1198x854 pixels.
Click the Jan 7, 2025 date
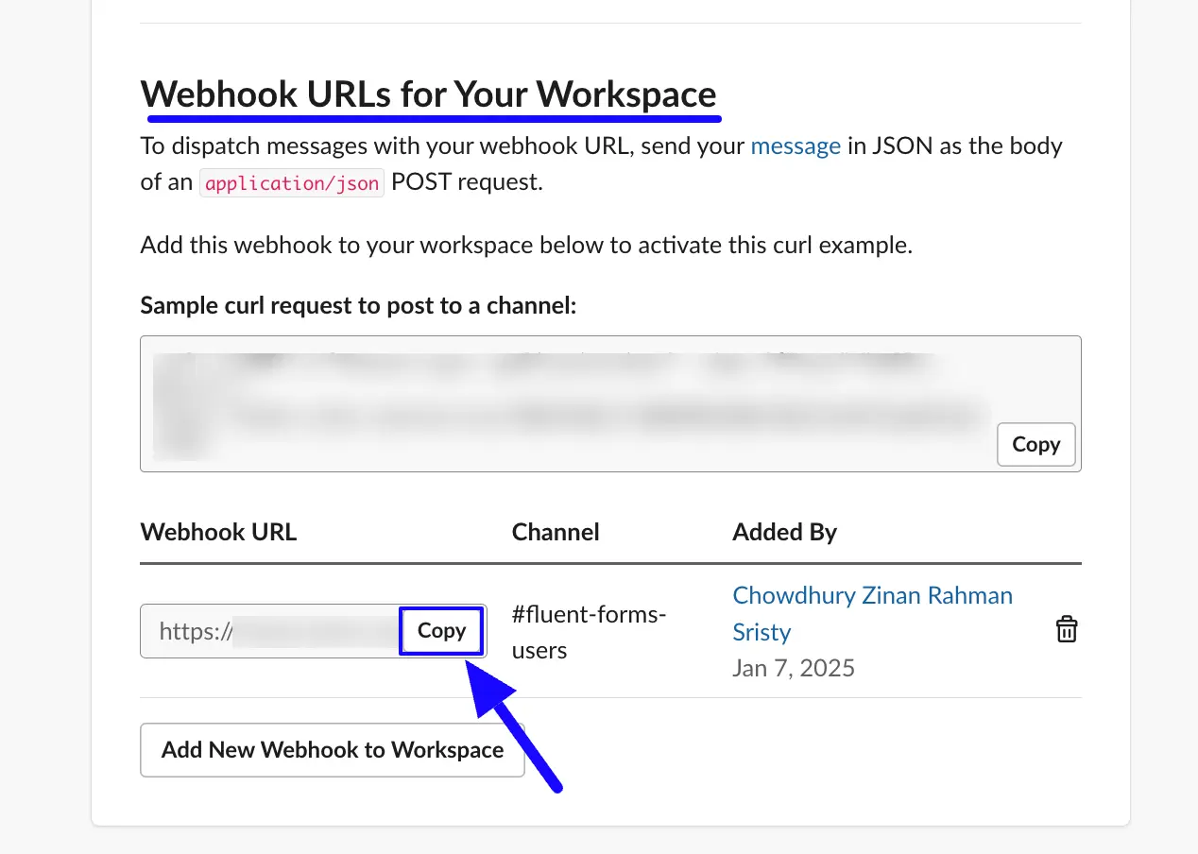click(794, 668)
